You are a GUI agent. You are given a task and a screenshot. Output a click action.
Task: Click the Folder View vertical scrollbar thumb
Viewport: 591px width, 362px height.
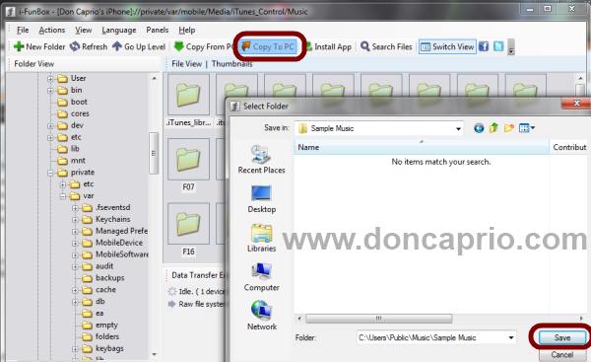tap(154, 153)
